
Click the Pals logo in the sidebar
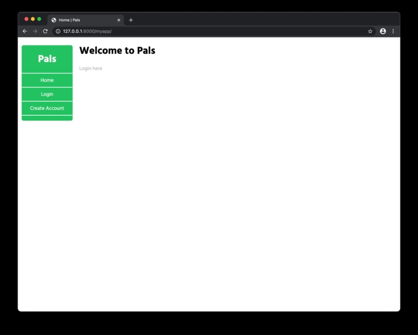point(47,59)
